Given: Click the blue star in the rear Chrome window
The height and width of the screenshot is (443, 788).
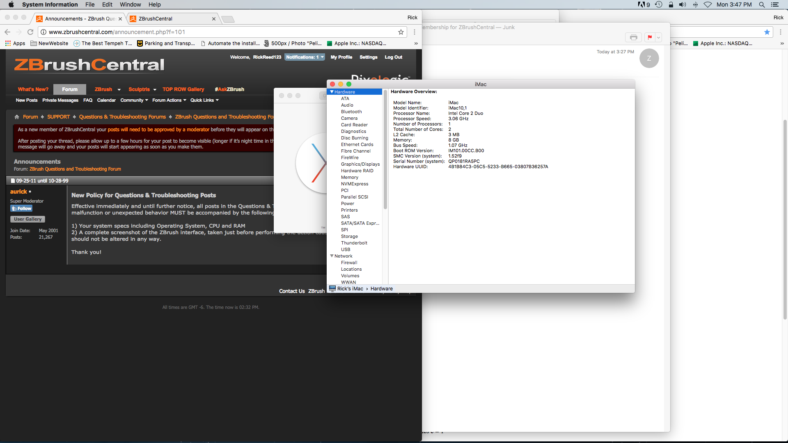Looking at the screenshot, I should click(x=767, y=32).
